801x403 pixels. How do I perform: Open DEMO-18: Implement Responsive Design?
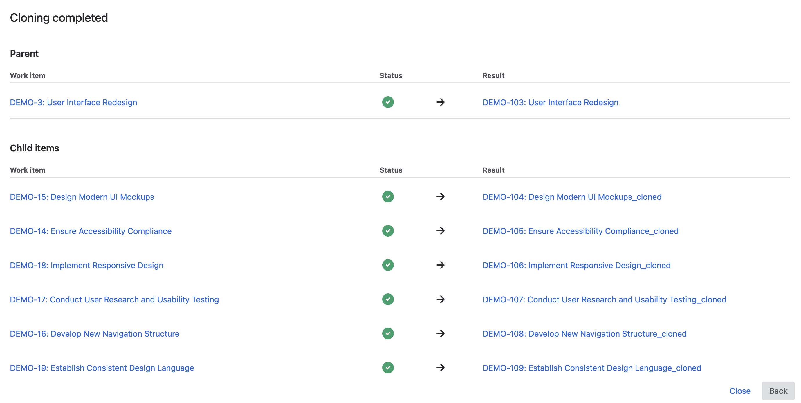point(87,265)
